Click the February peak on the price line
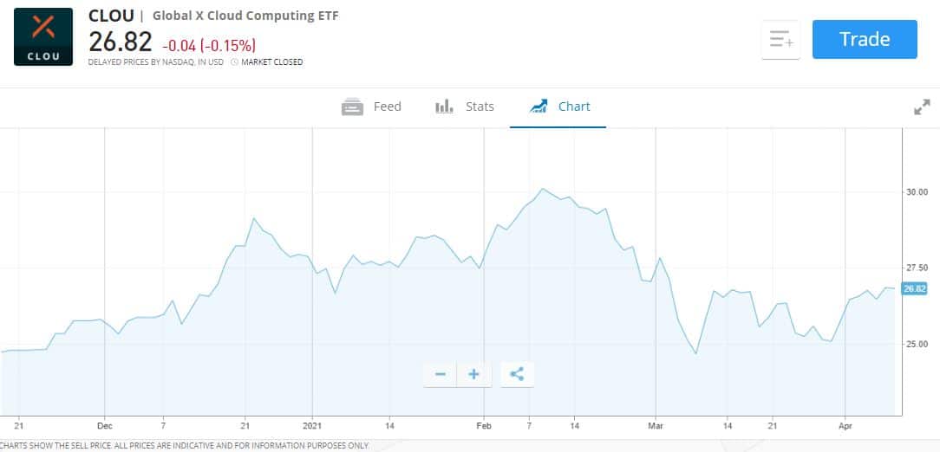Viewport: 940px width, 452px height. pyautogui.click(x=542, y=189)
